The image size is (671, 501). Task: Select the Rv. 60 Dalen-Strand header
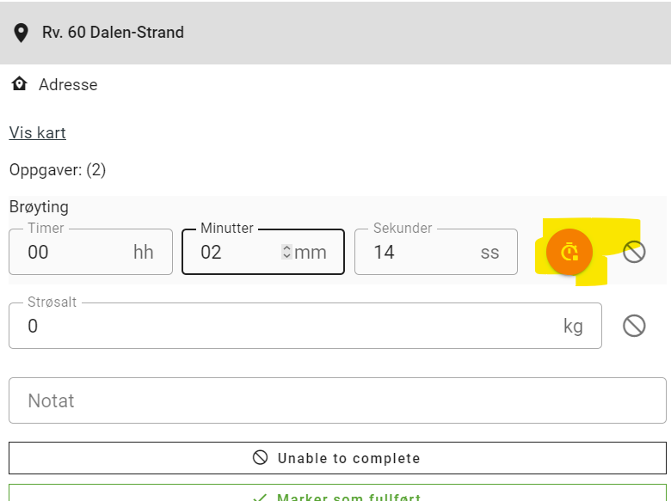[x=335, y=33]
